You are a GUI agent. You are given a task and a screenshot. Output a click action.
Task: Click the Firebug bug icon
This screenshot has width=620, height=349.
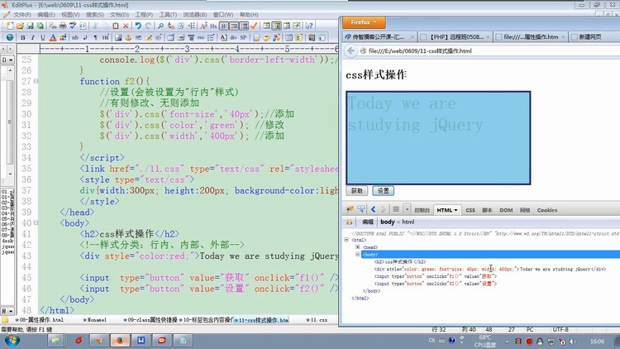point(351,210)
